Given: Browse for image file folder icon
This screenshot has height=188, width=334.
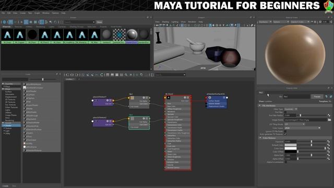Looking at the screenshot, I should coord(329,120).
